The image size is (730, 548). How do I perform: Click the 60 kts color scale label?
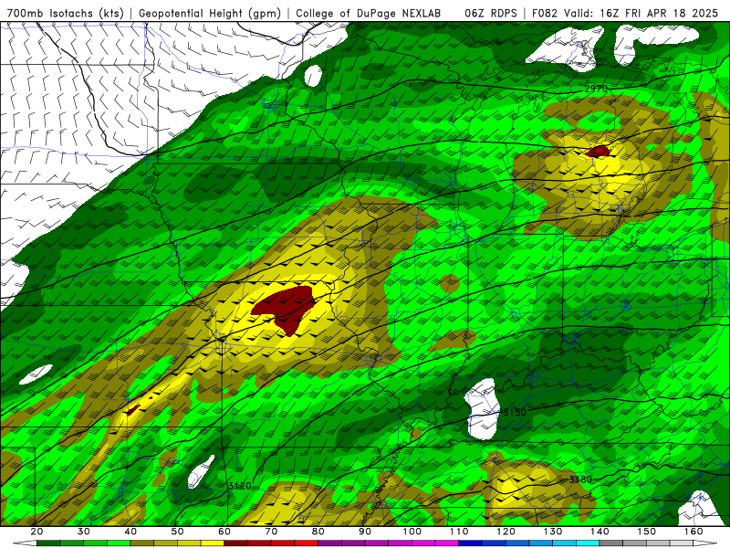(224, 532)
